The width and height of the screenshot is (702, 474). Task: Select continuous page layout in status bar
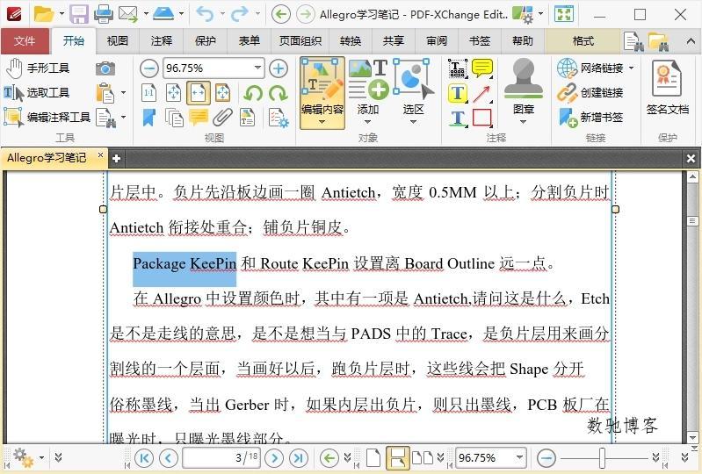click(x=397, y=457)
